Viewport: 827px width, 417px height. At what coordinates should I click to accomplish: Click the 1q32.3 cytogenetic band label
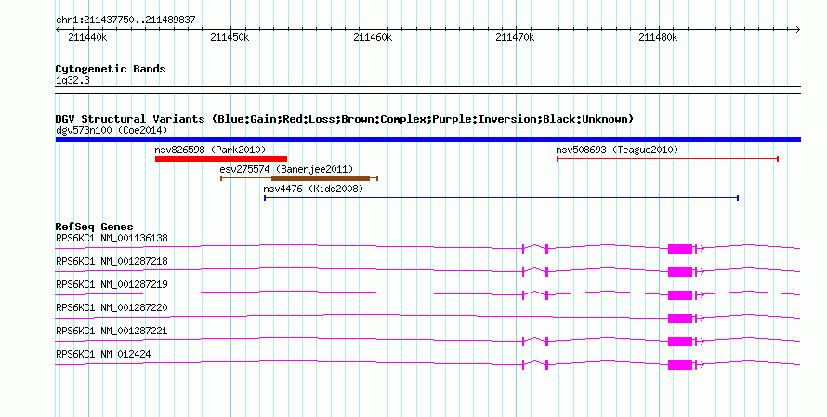[x=72, y=81]
